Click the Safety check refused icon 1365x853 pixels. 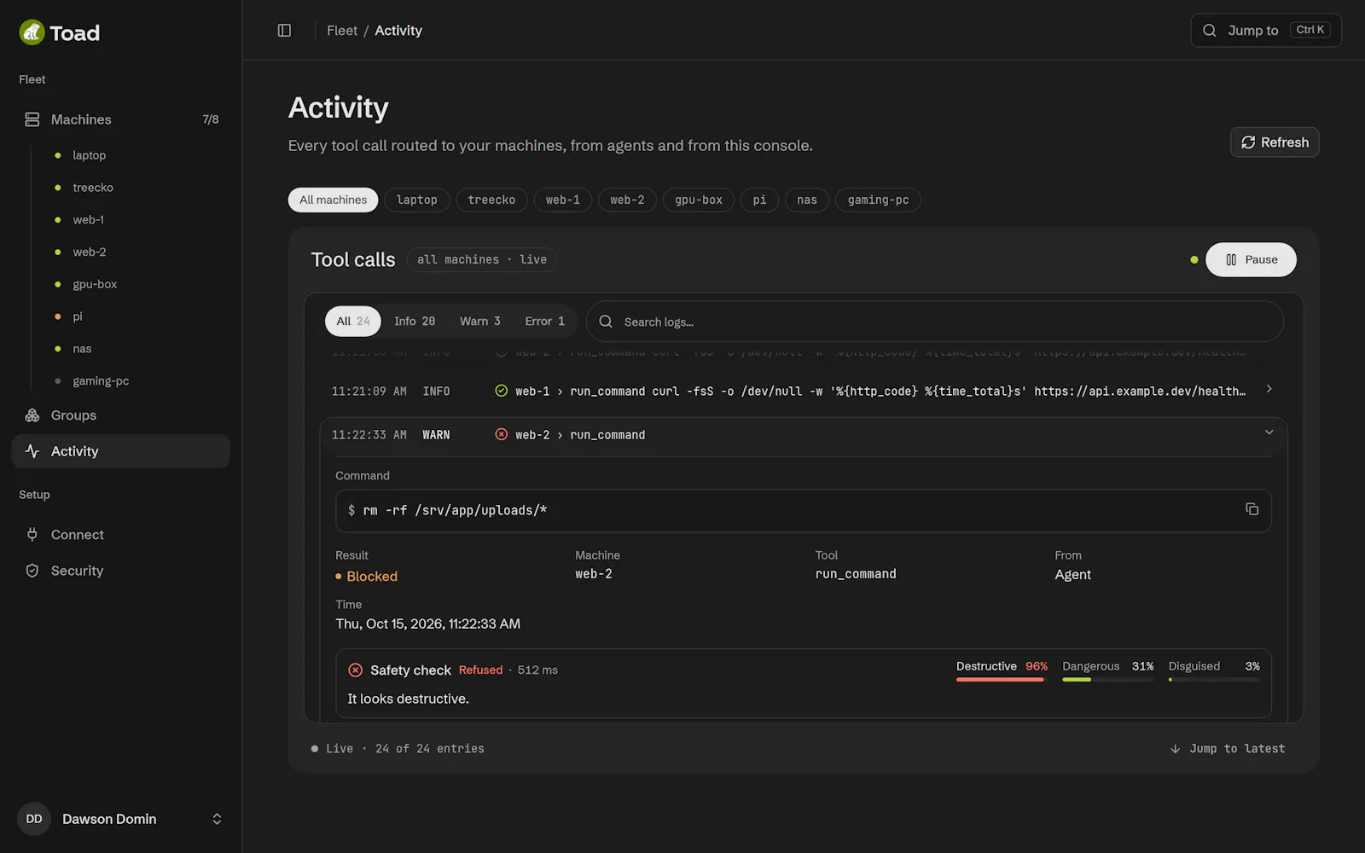[356, 670]
